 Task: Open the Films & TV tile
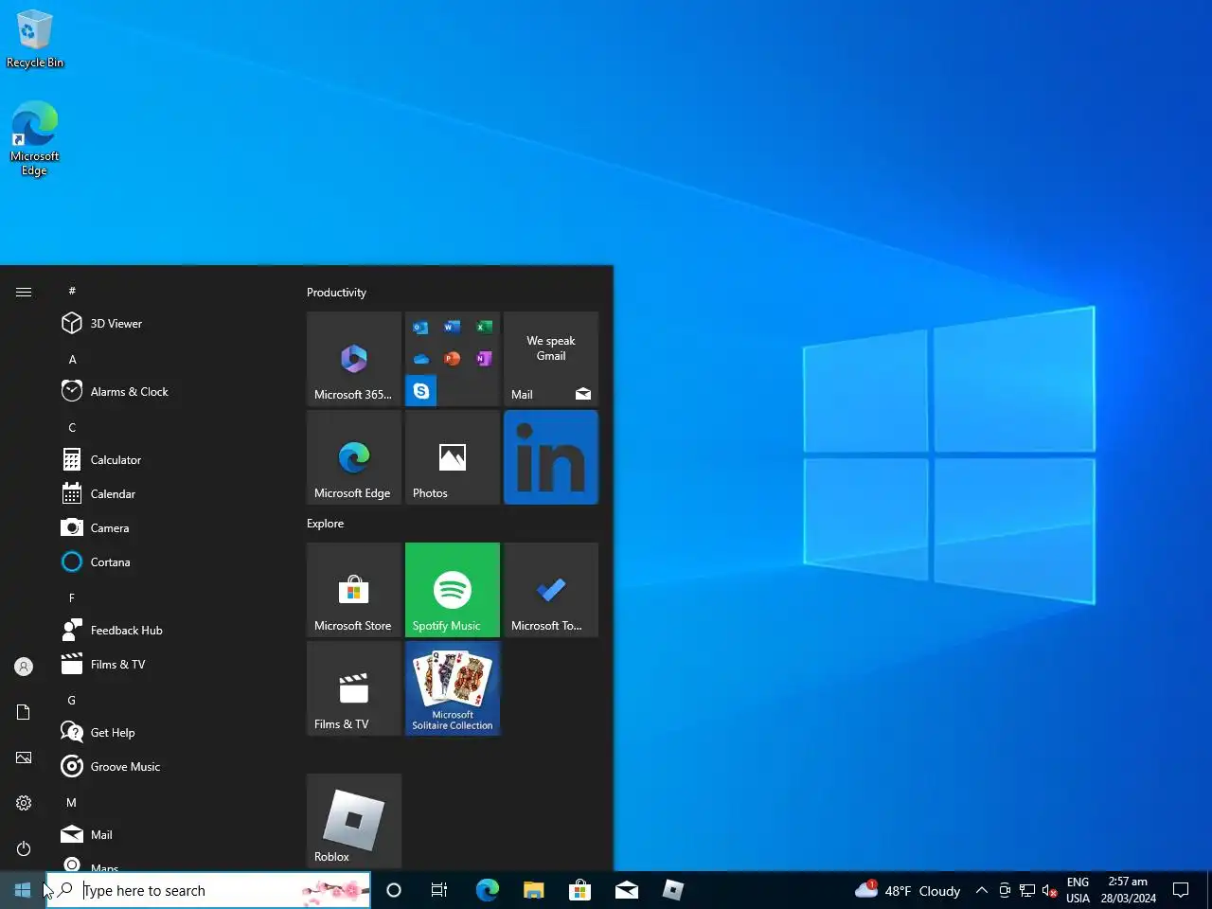click(x=354, y=688)
